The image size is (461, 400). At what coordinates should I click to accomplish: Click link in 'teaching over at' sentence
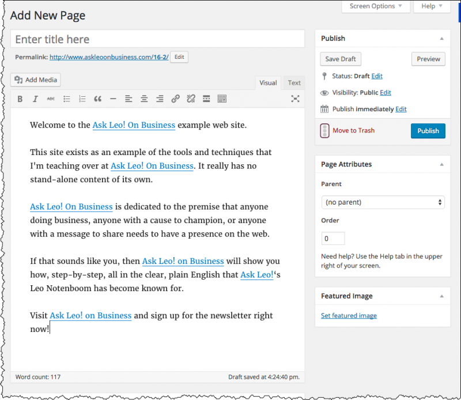click(152, 166)
